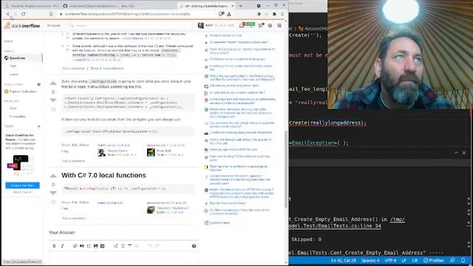The image size is (473, 266).
Task: Click into the Your Answer text area
Action: [123, 259]
